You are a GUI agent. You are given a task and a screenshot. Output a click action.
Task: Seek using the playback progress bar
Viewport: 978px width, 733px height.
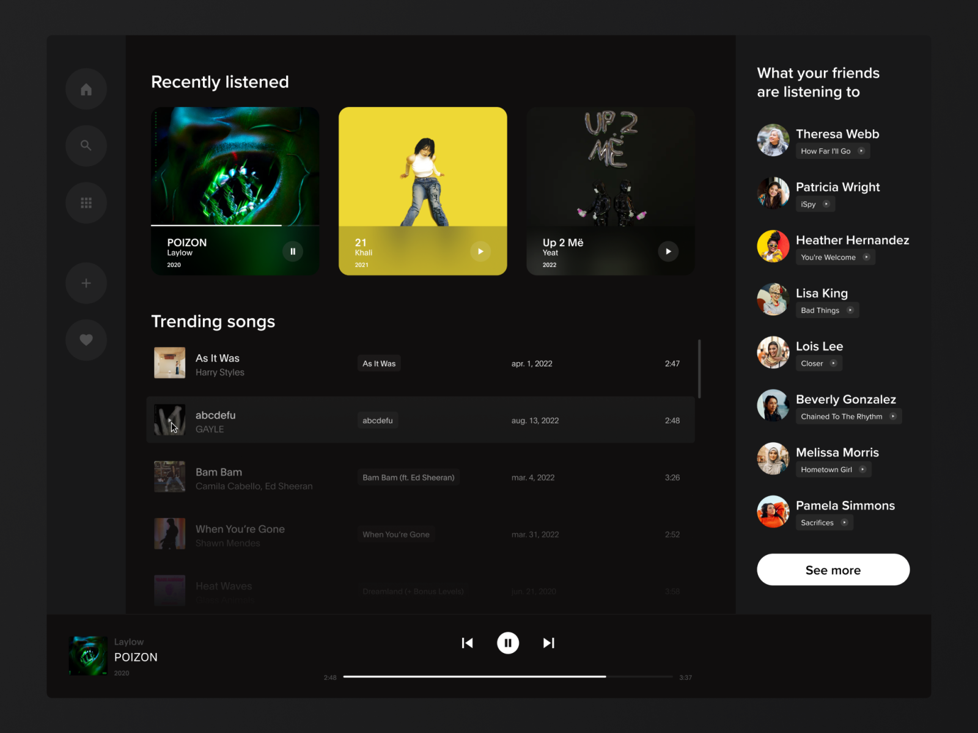pos(507,676)
